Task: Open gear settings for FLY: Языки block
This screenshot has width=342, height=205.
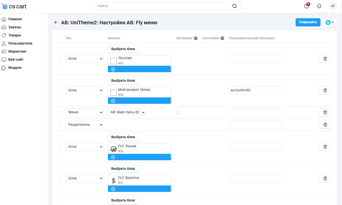Action: pyautogui.click(x=113, y=157)
